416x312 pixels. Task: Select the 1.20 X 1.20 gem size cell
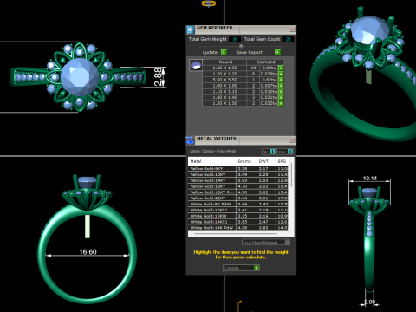(x=224, y=74)
